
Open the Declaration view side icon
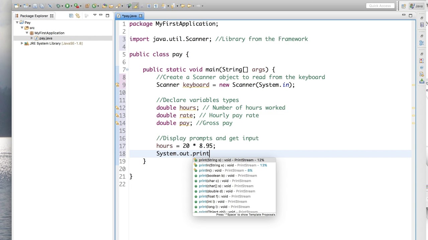[x=422, y=74]
